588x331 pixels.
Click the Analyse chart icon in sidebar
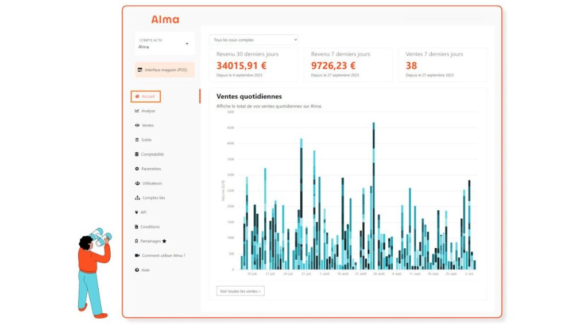click(137, 111)
